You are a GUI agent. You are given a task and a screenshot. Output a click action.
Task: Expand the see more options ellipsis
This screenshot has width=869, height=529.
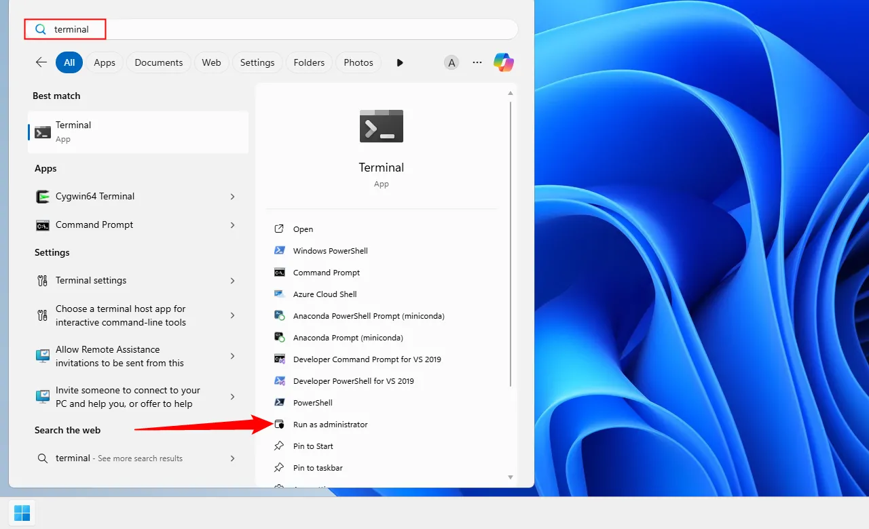[x=477, y=62]
